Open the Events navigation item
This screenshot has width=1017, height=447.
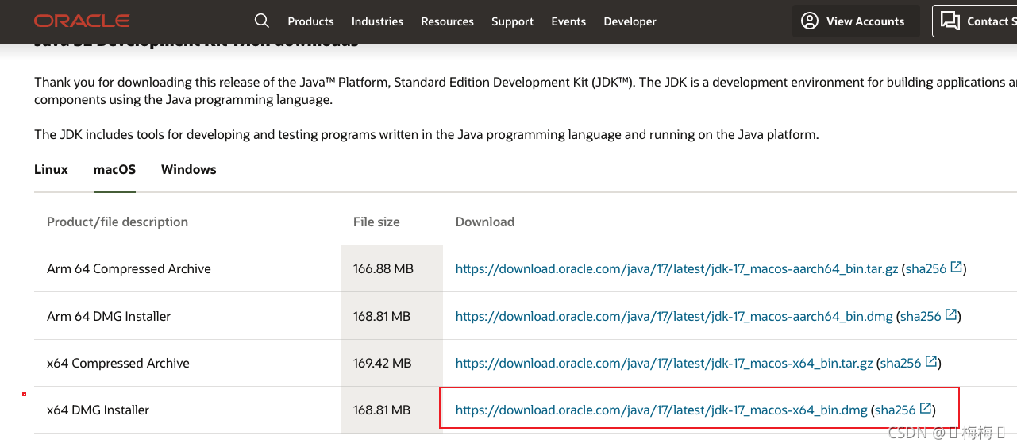coord(568,21)
